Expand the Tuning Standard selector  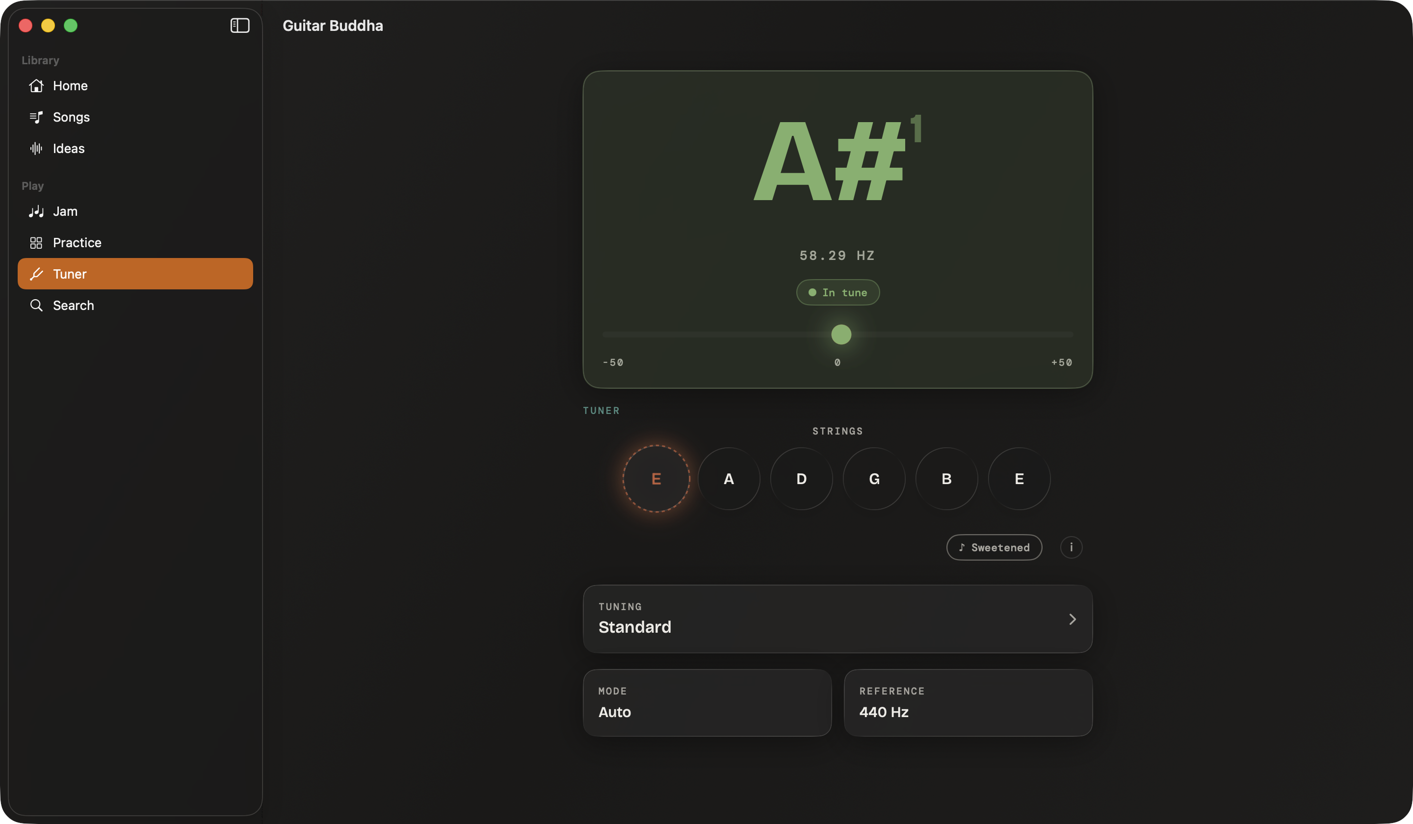(x=837, y=619)
